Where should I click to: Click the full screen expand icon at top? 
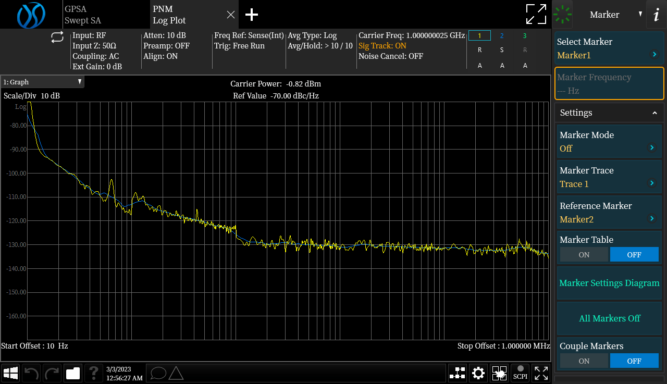click(x=536, y=14)
